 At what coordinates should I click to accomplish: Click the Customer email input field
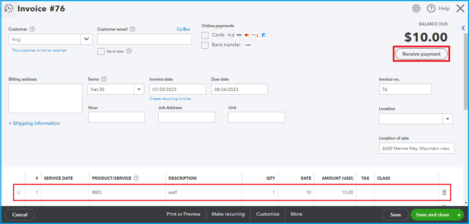coord(145,39)
